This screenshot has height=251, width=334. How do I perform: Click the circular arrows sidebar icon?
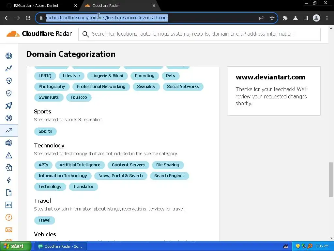[9, 118]
